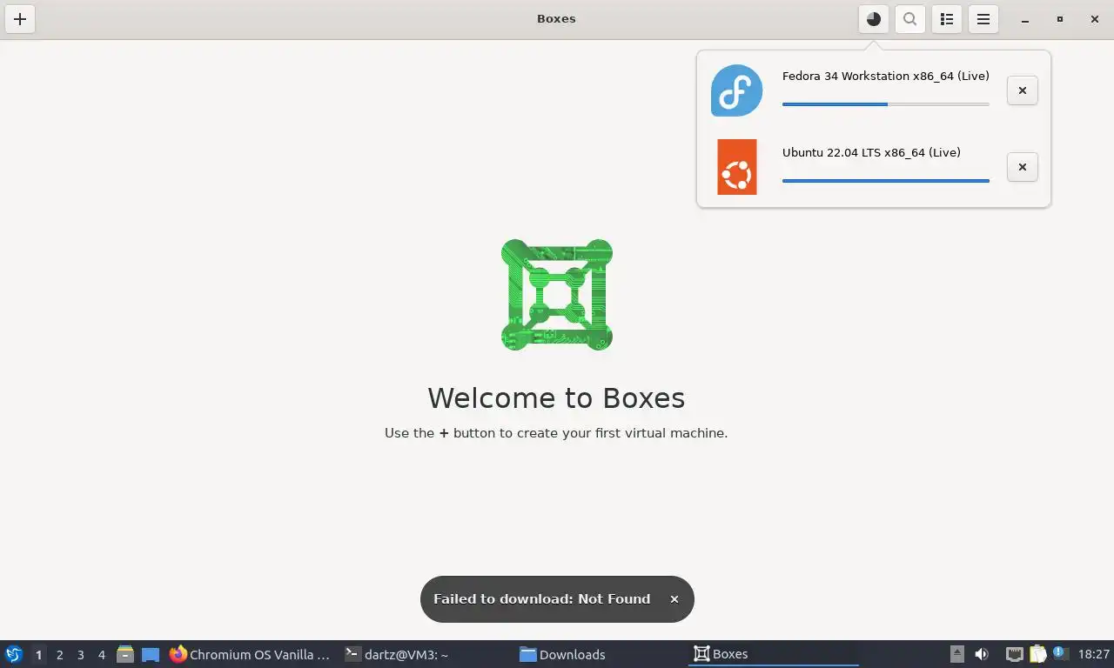Open the downloads progress pie icon

tap(874, 19)
